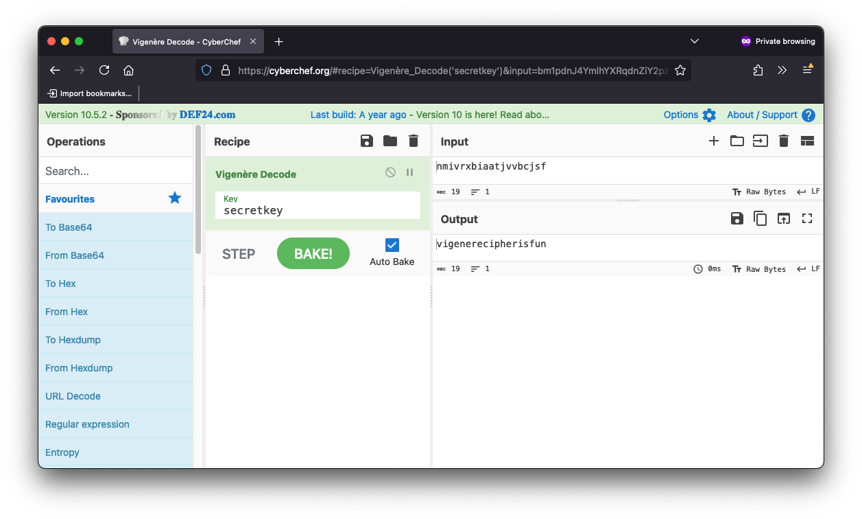862x519 pixels.
Task: Click the Favourites star icon
Action: 175,198
